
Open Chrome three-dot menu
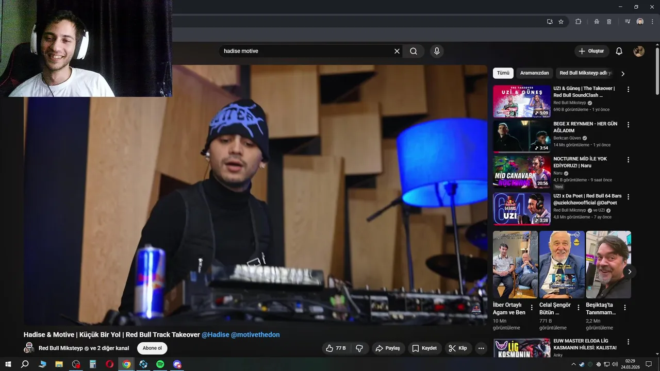tap(652, 22)
